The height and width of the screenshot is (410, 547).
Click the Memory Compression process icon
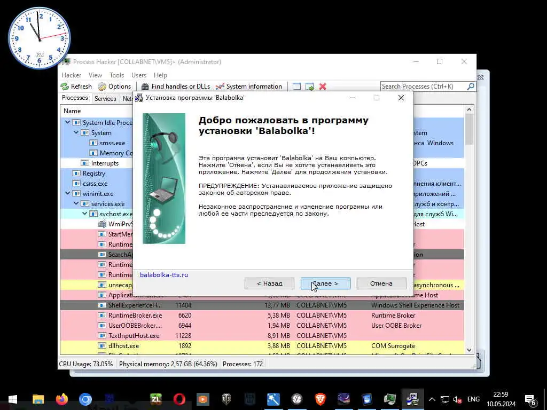pos(93,153)
